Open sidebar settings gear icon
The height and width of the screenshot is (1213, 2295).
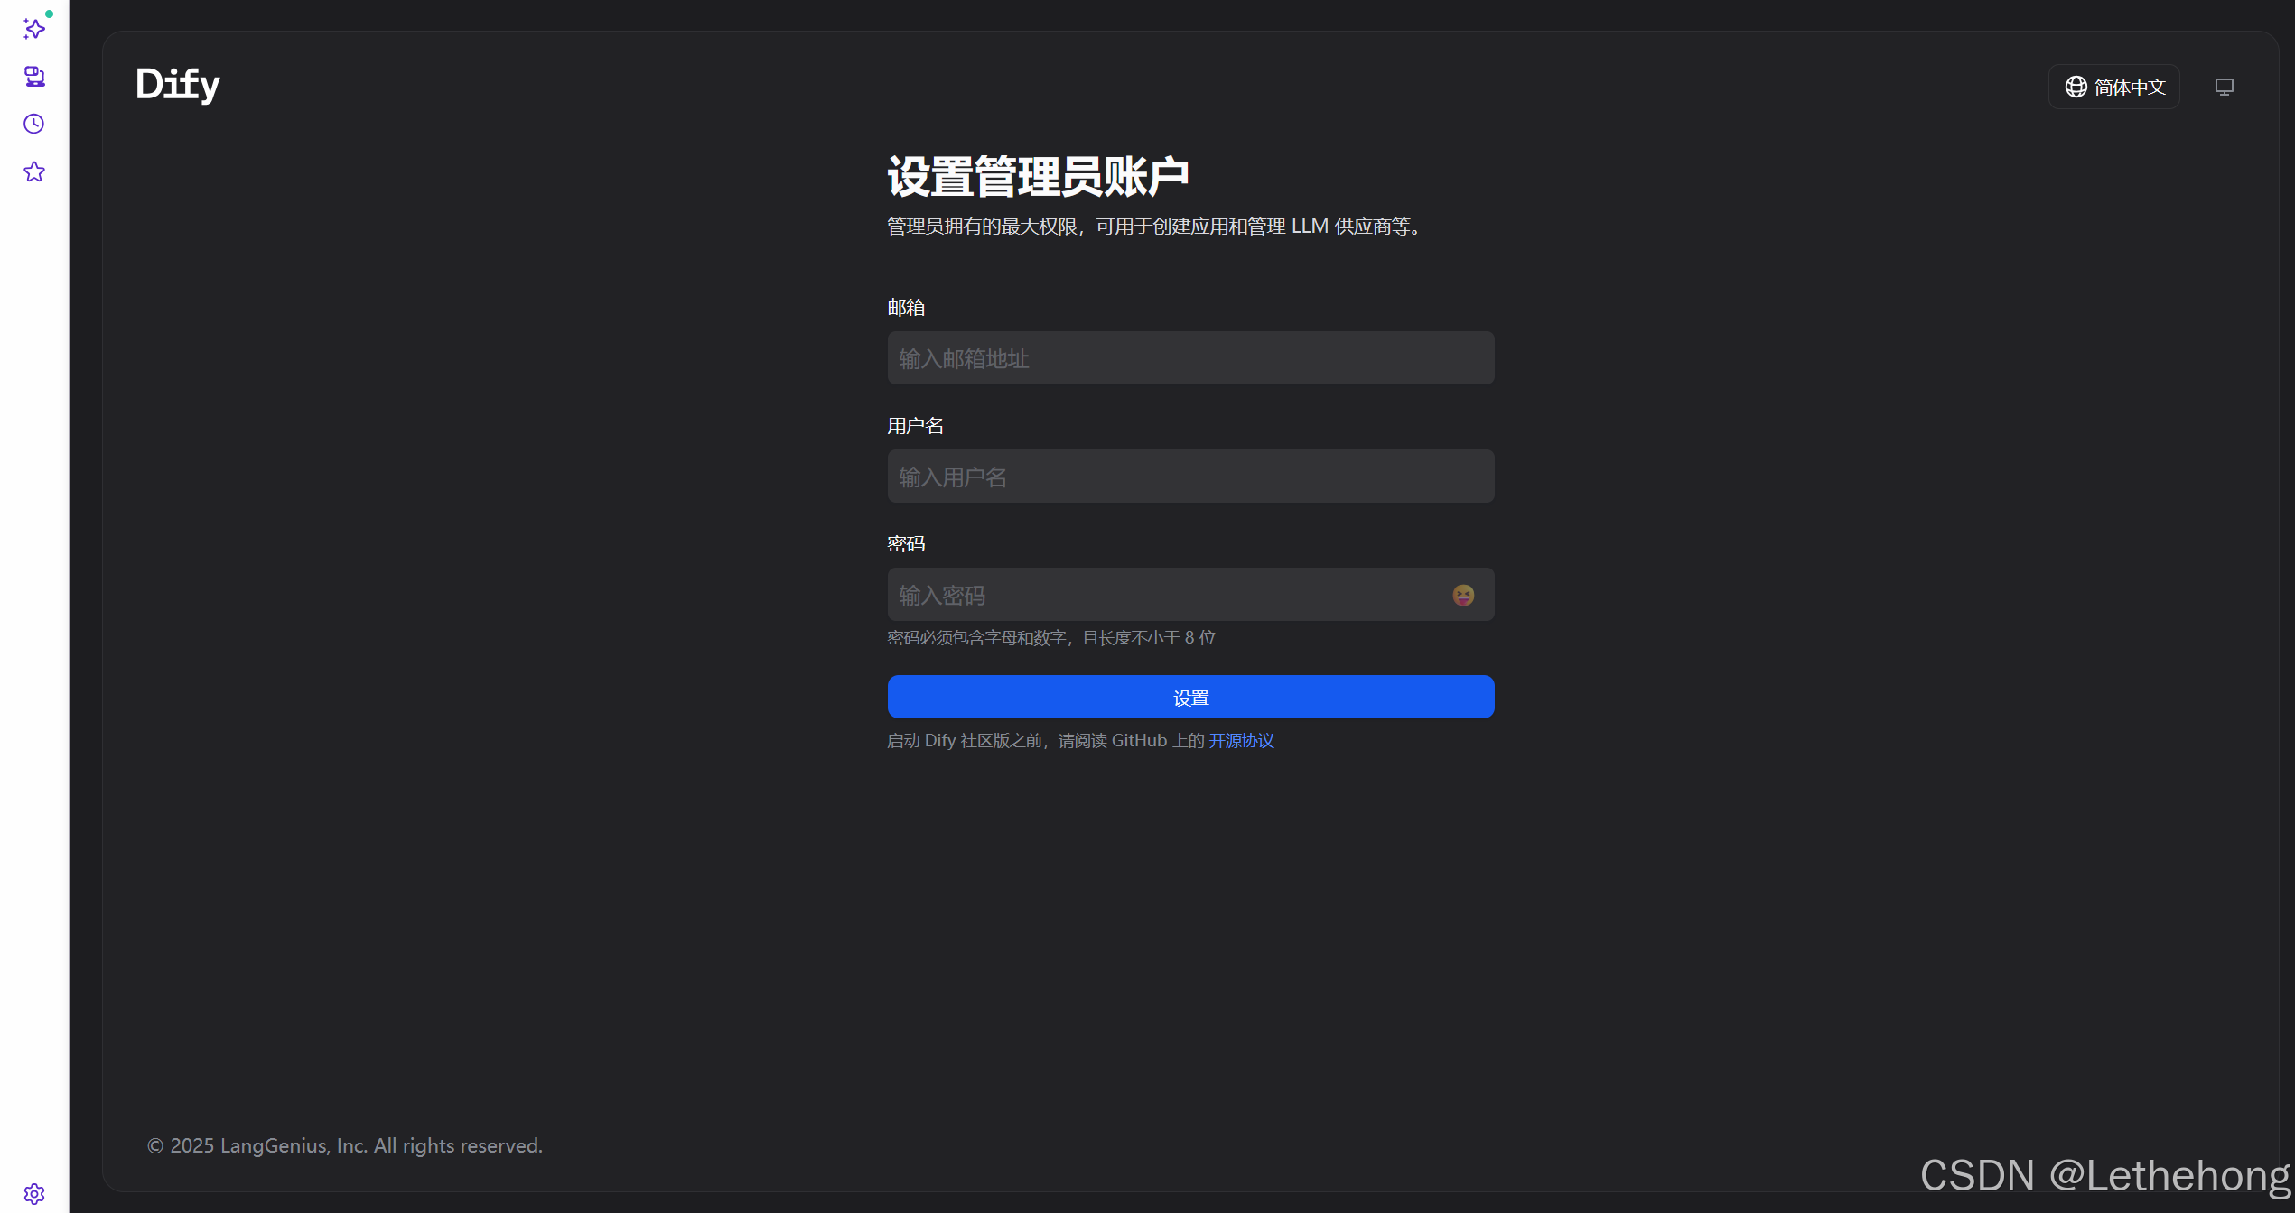(34, 1193)
